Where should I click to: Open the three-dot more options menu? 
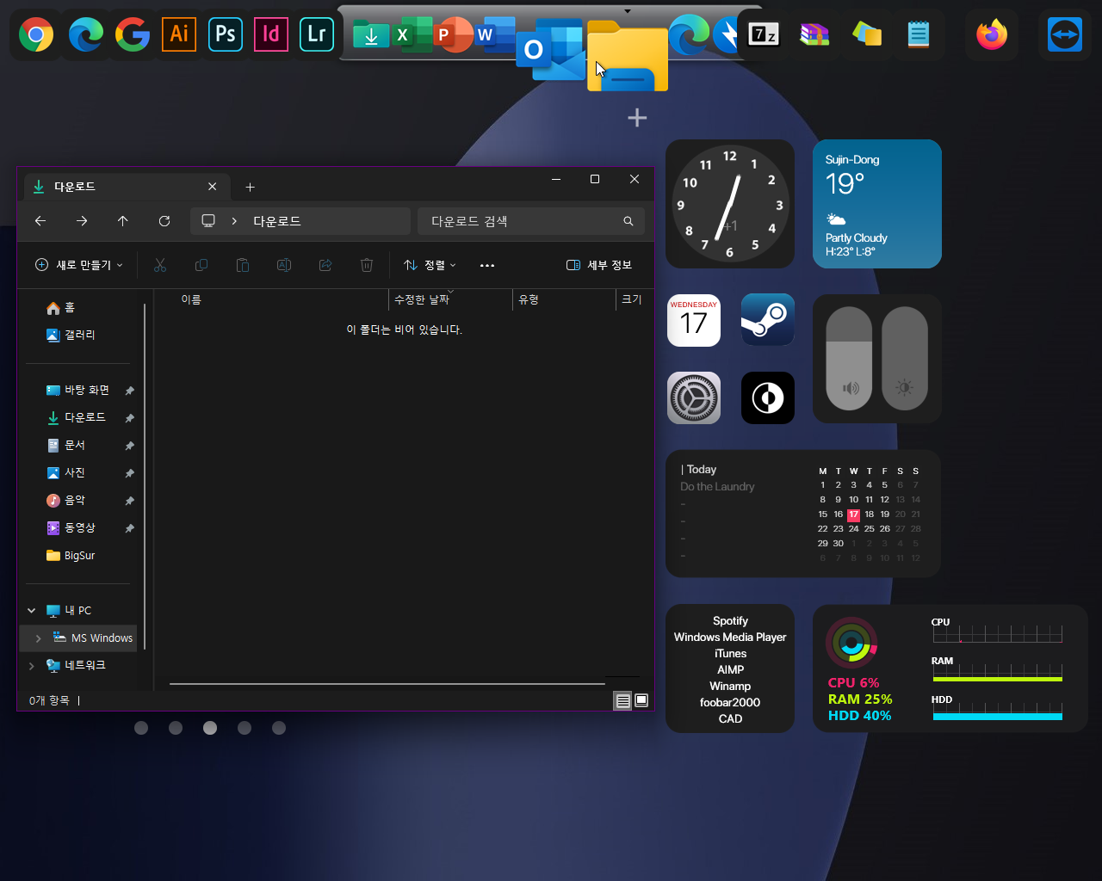[487, 265]
